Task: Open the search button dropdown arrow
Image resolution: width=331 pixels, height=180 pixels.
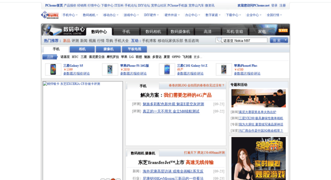Action: [285, 40]
